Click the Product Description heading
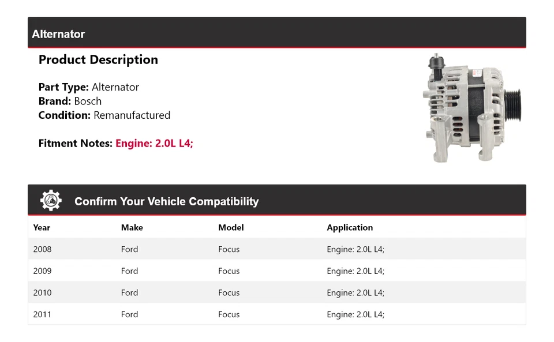Viewport: 554px width, 342px height. point(98,60)
